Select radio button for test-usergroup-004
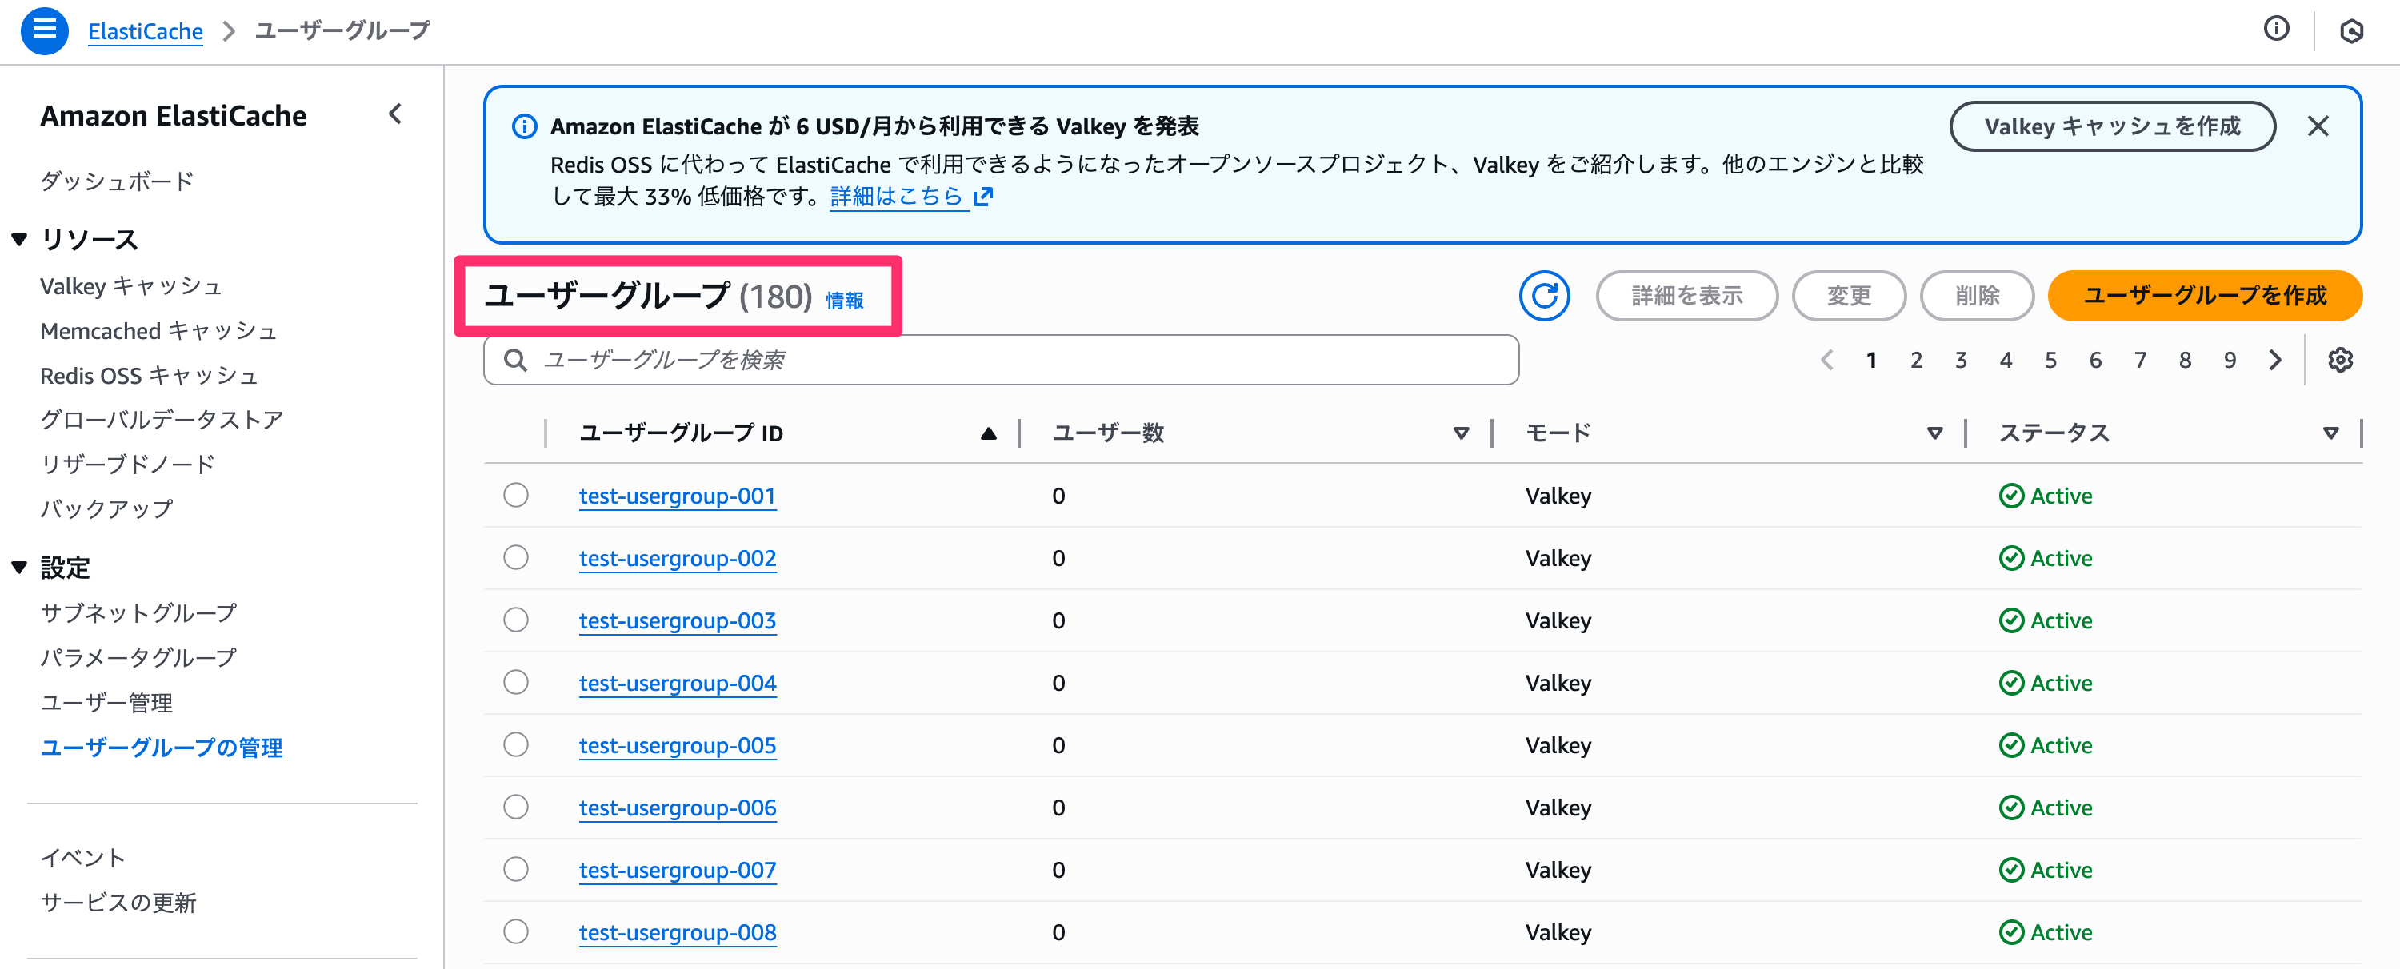 (x=516, y=682)
